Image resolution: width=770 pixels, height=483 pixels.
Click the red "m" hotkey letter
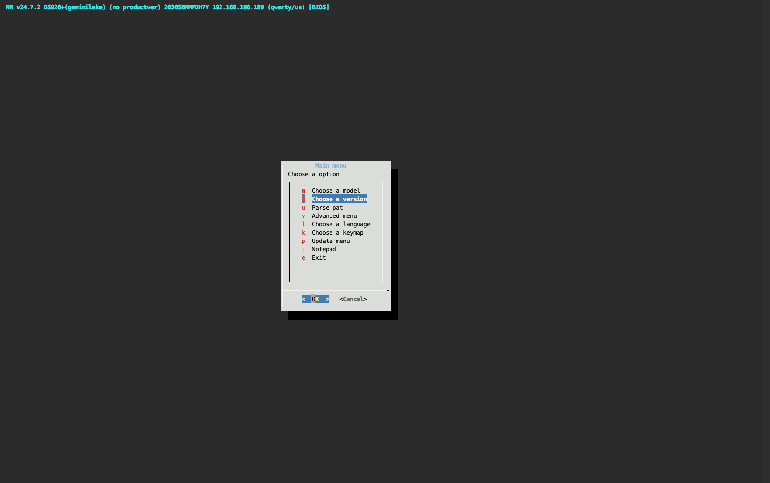coord(303,191)
